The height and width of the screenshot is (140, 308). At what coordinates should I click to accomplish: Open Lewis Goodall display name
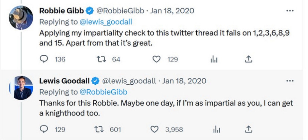coord(64,81)
